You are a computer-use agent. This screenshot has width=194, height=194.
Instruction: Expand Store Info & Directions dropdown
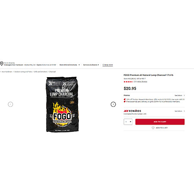click(x=69, y=65)
